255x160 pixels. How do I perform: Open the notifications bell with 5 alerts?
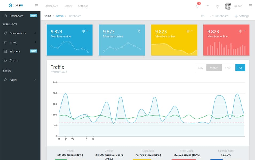pyautogui.click(x=197, y=6)
